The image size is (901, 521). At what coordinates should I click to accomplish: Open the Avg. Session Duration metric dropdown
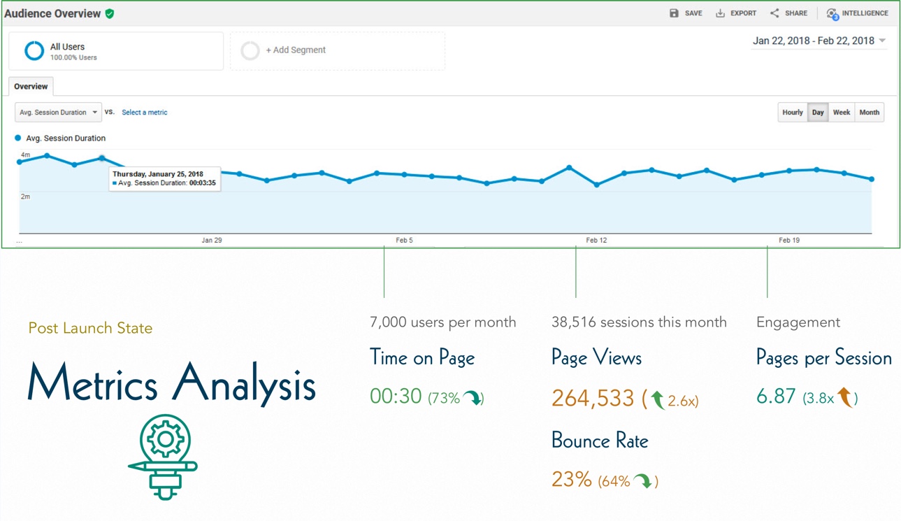click(x=58, y=113)
